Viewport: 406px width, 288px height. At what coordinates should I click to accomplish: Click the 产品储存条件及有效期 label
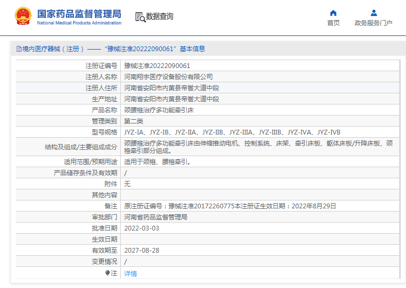(85, 173)
